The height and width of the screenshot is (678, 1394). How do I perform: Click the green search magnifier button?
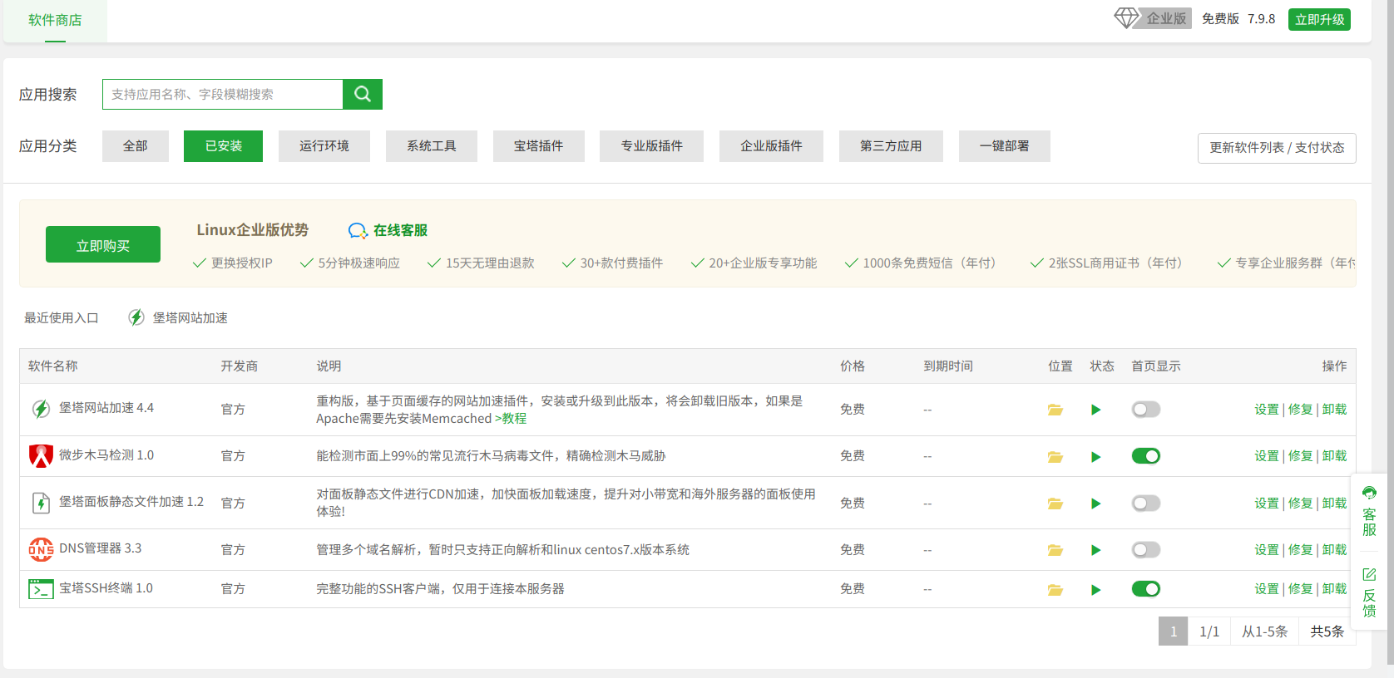(x=363, y=94)
